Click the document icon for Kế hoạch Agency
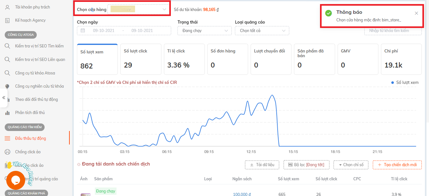 click(8, 20)
